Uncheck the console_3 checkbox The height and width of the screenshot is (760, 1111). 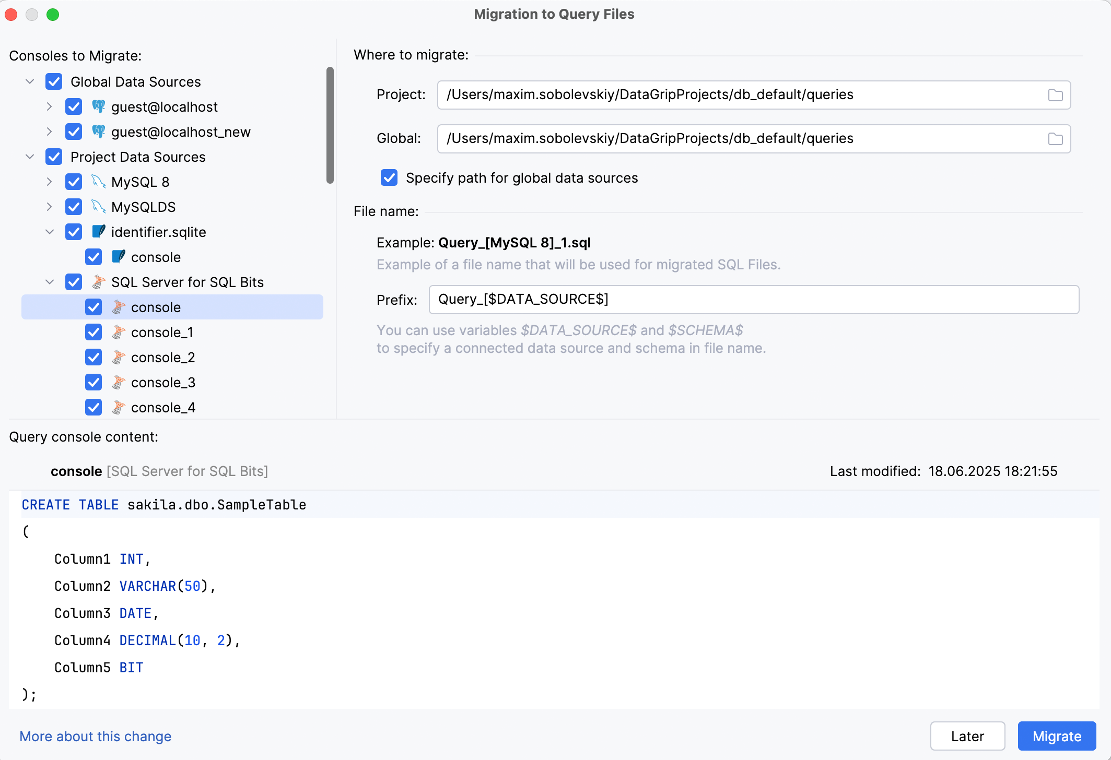click(x=93, y=383)
